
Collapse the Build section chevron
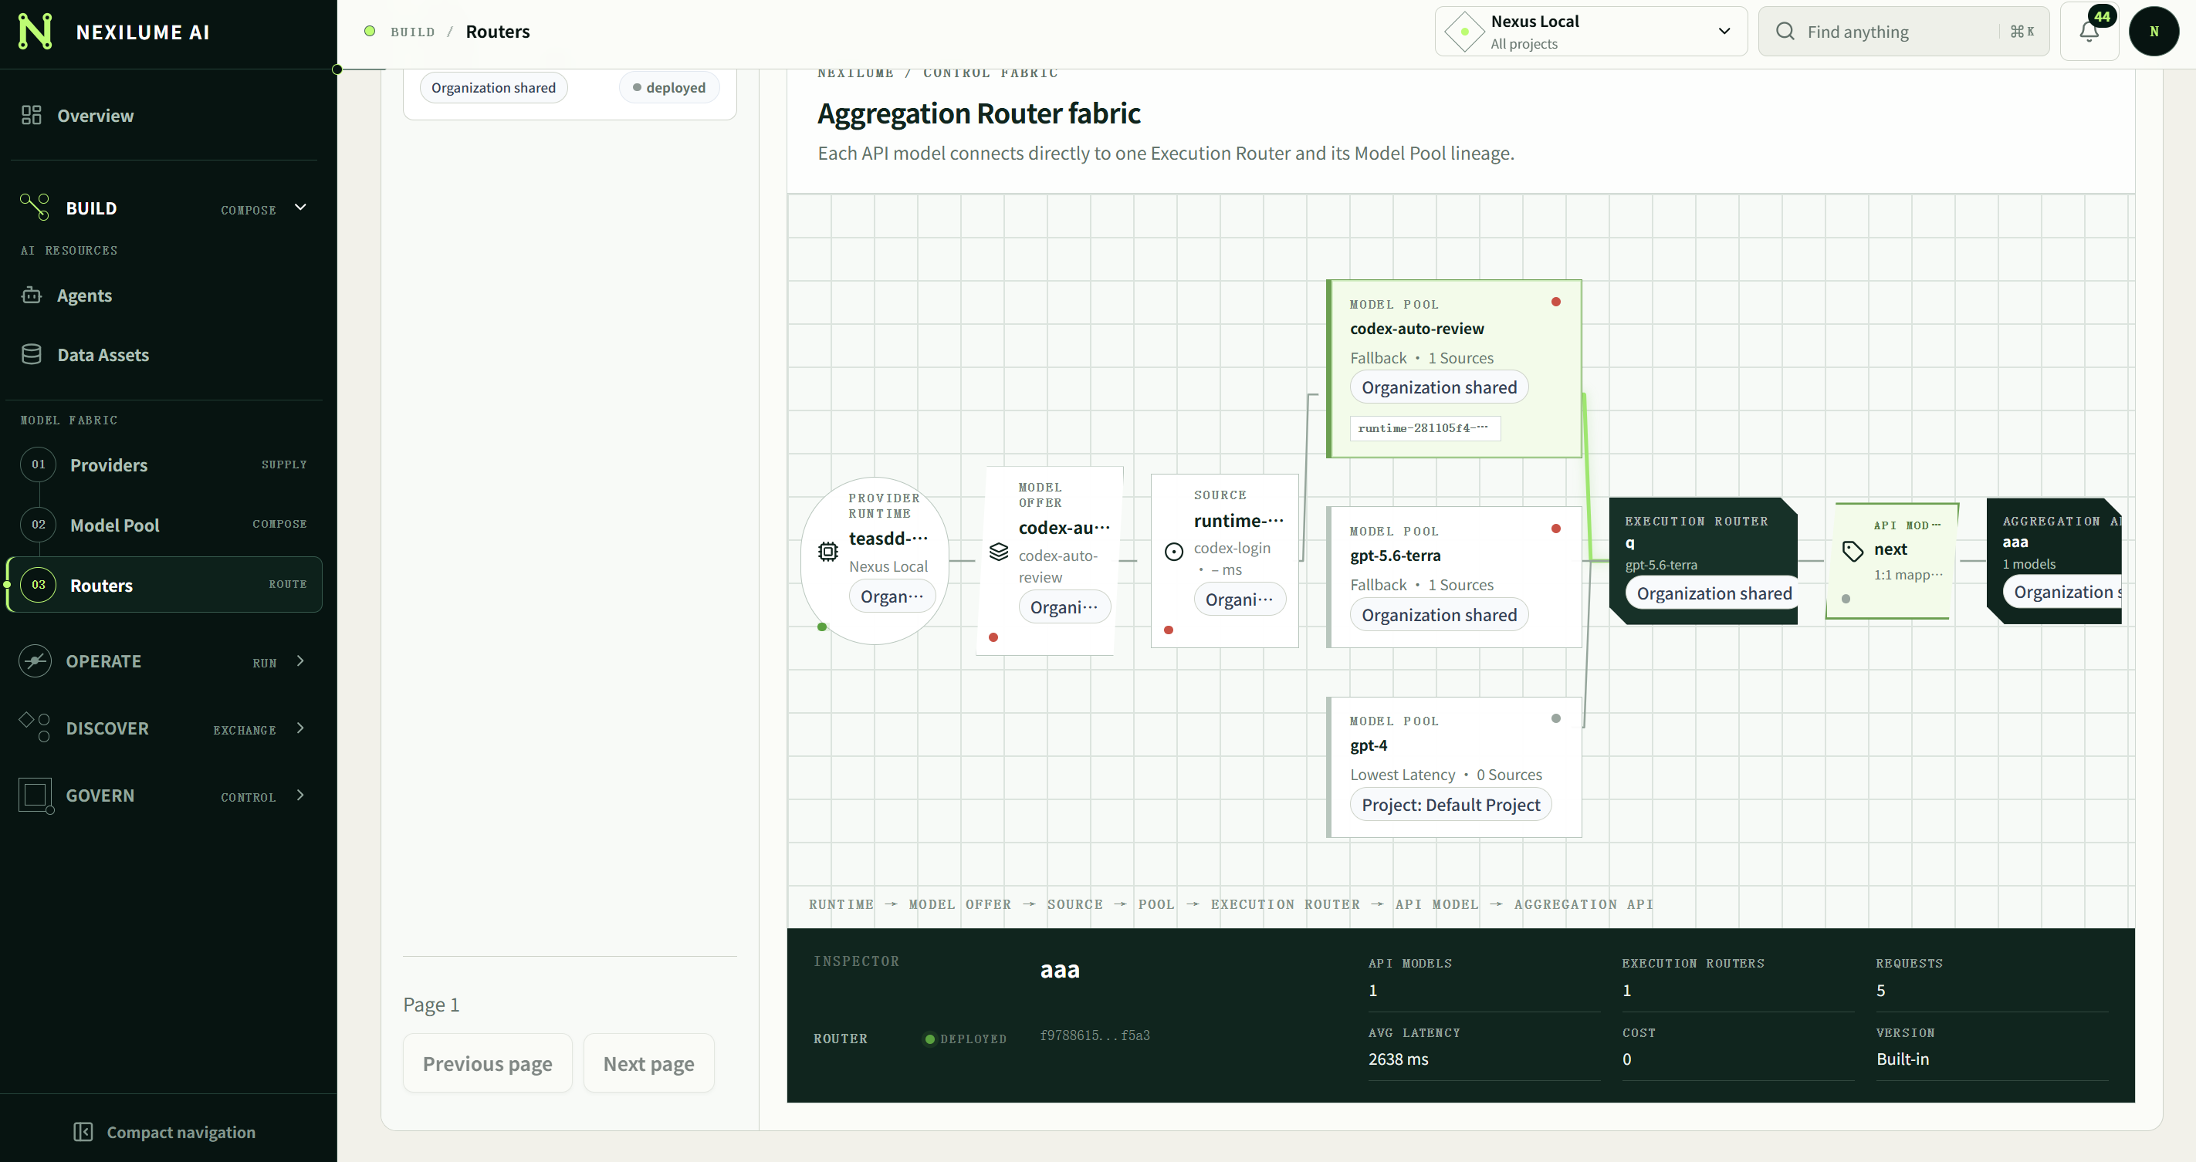300,207
